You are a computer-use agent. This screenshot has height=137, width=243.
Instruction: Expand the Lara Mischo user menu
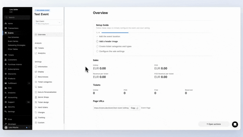[x=17, y=127]
